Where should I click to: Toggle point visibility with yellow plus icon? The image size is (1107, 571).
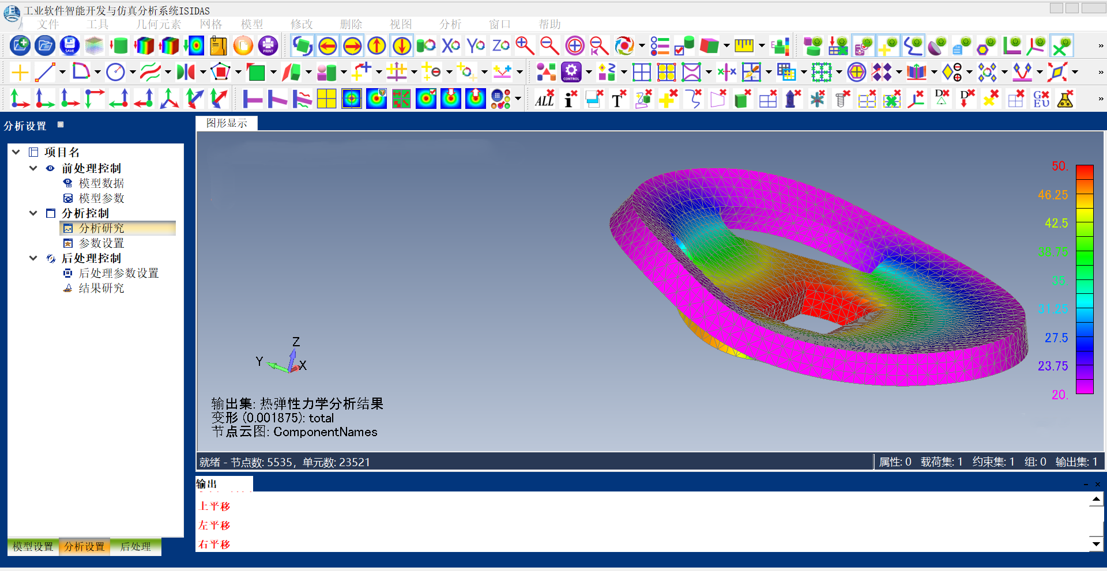(x=888, y=46)
